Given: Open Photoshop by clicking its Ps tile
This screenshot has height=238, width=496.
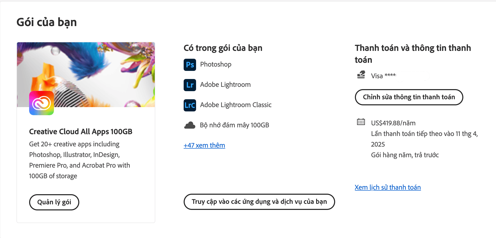Looking at the screenshot, I should tap(189, 65).
